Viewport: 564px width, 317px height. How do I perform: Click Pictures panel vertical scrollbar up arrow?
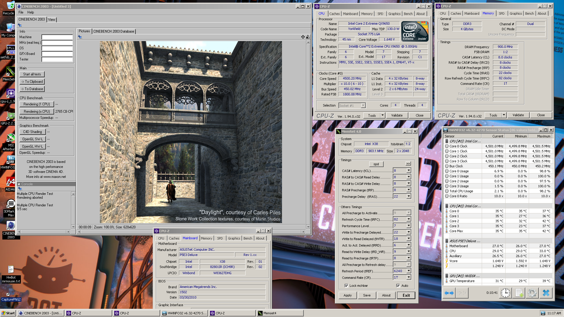pos(308,42)
